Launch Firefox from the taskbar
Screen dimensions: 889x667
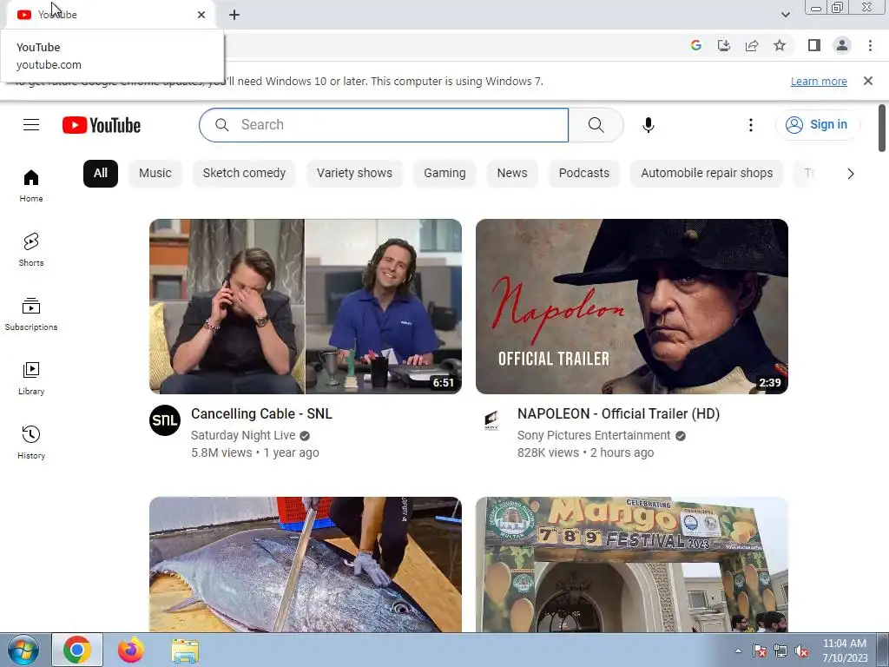click(131, 650)
